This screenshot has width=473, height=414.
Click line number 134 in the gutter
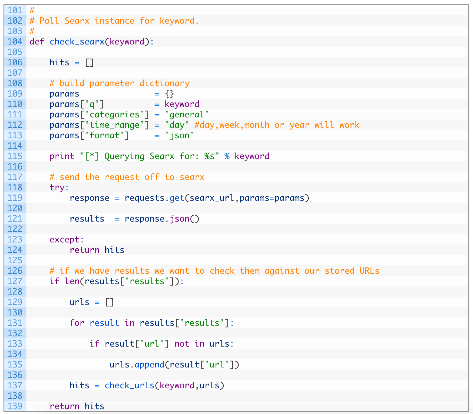15,354
